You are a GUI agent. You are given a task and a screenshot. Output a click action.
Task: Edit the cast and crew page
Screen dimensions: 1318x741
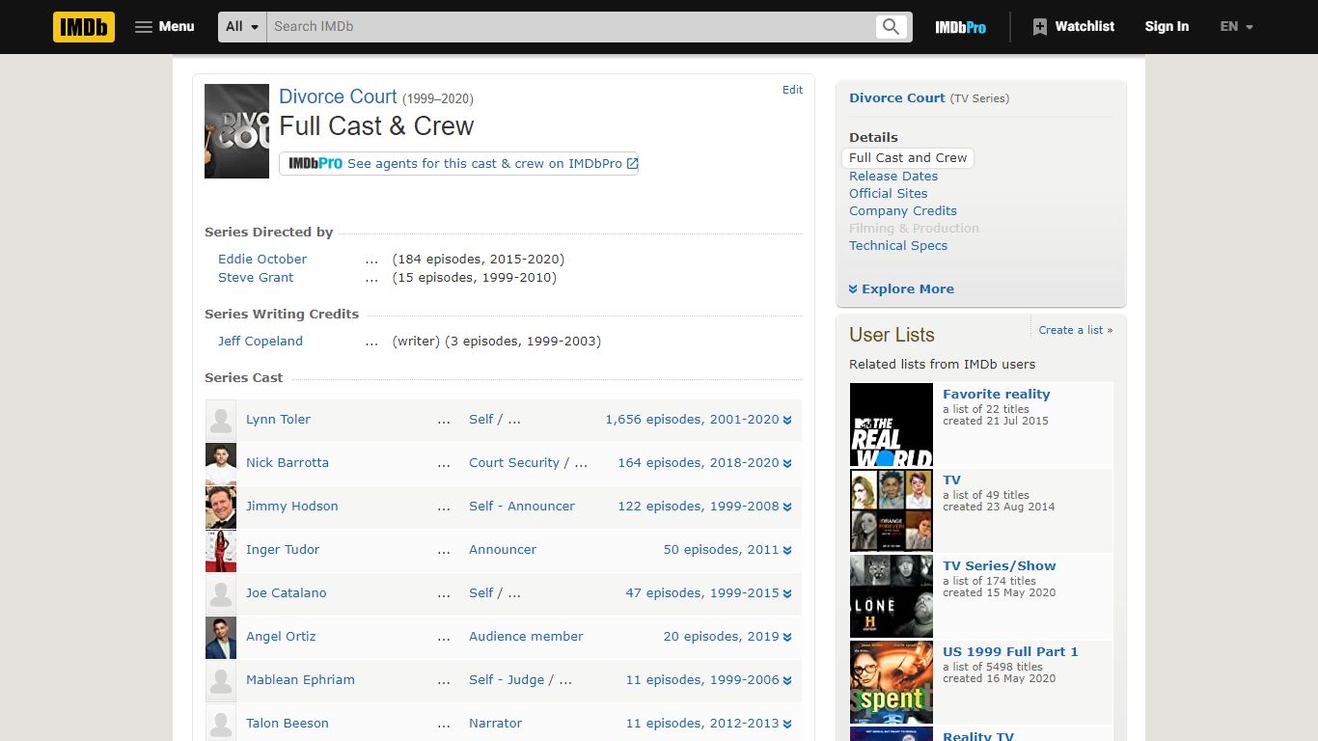pos(792,90)
